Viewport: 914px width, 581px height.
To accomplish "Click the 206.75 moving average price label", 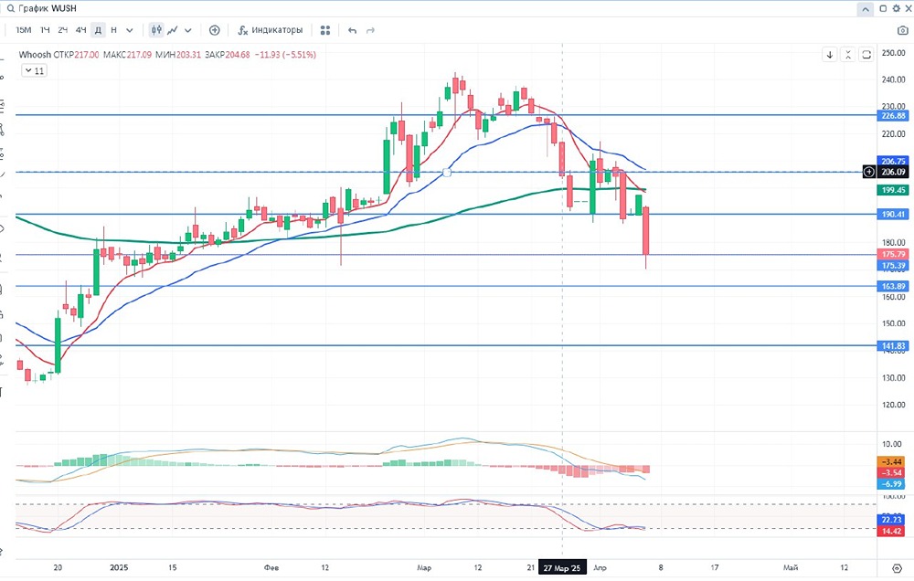I will point(893,162).
